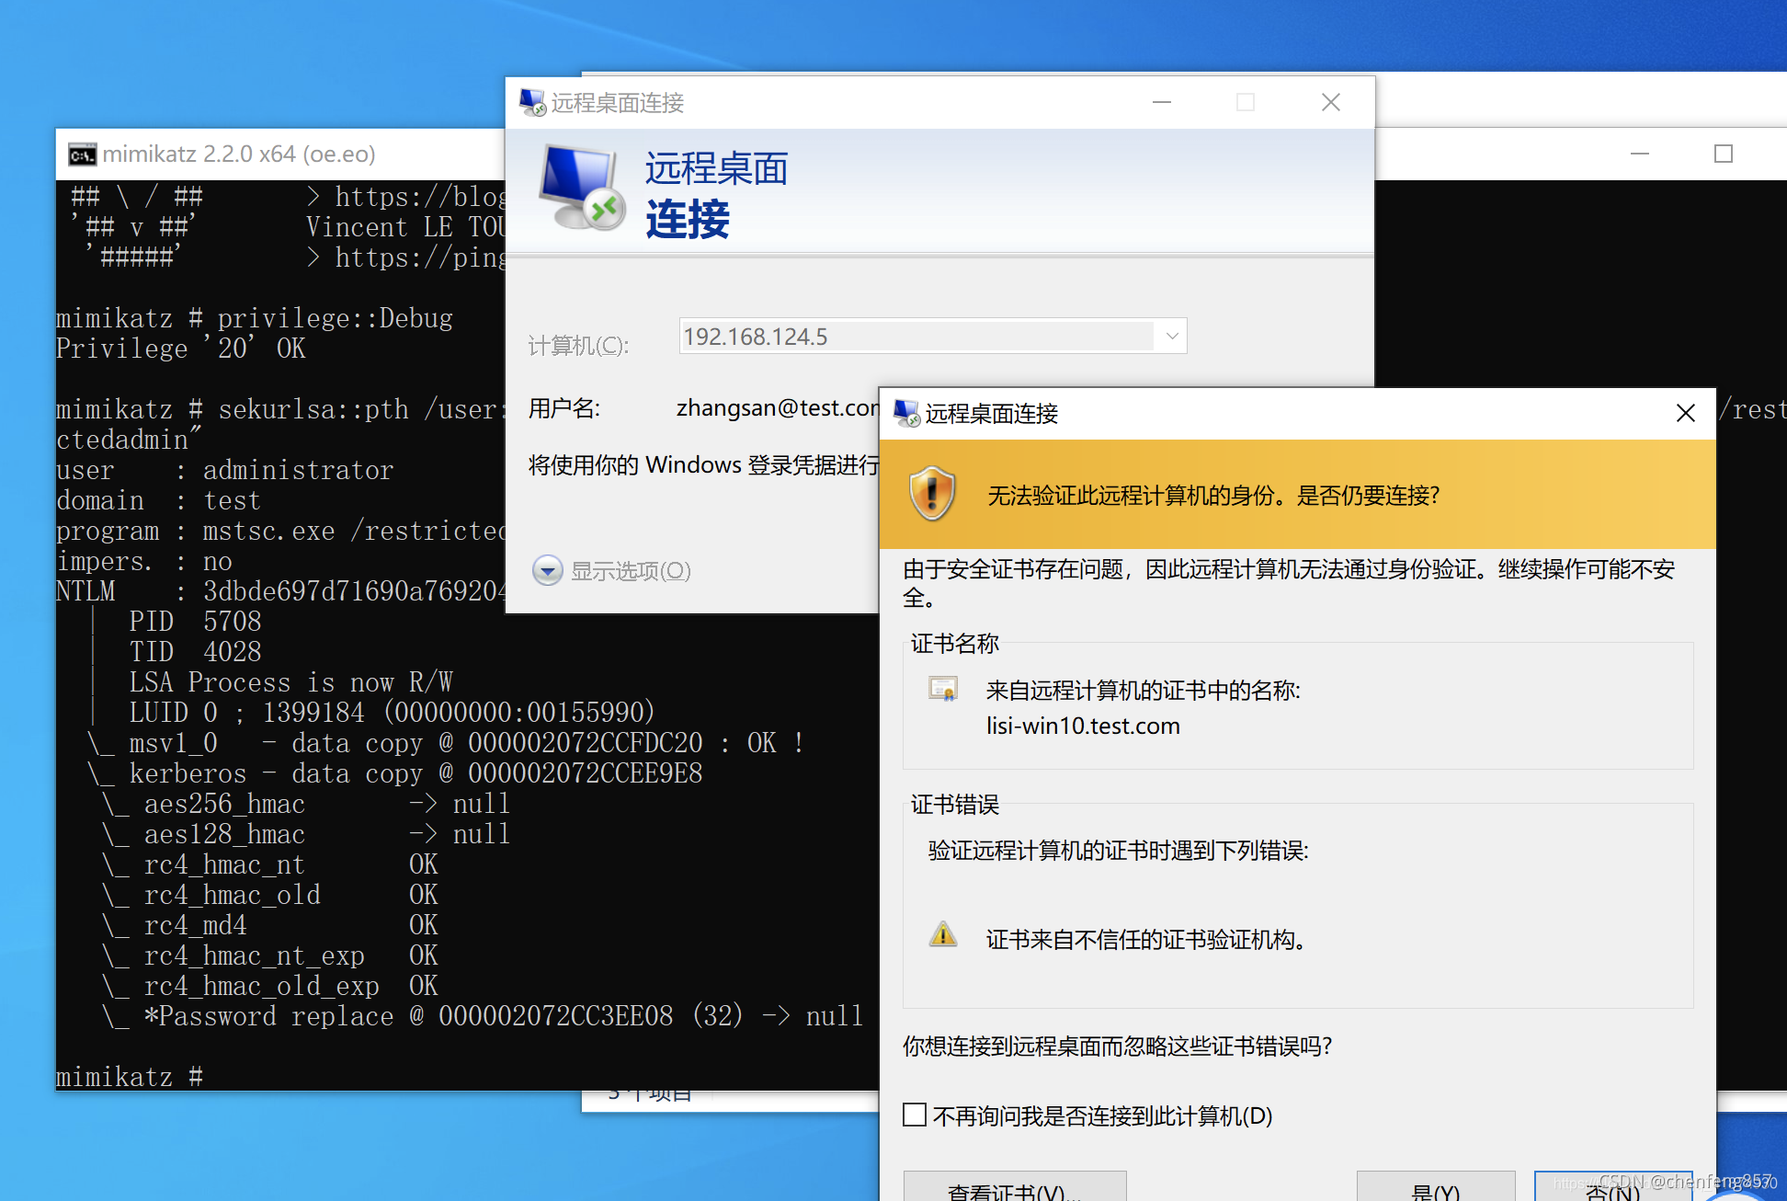Image resolution: width=1787 pixels, height=1201 pixels.
Task: Click the 'impers. : no' console line
Action: click(x=144, y=561)
